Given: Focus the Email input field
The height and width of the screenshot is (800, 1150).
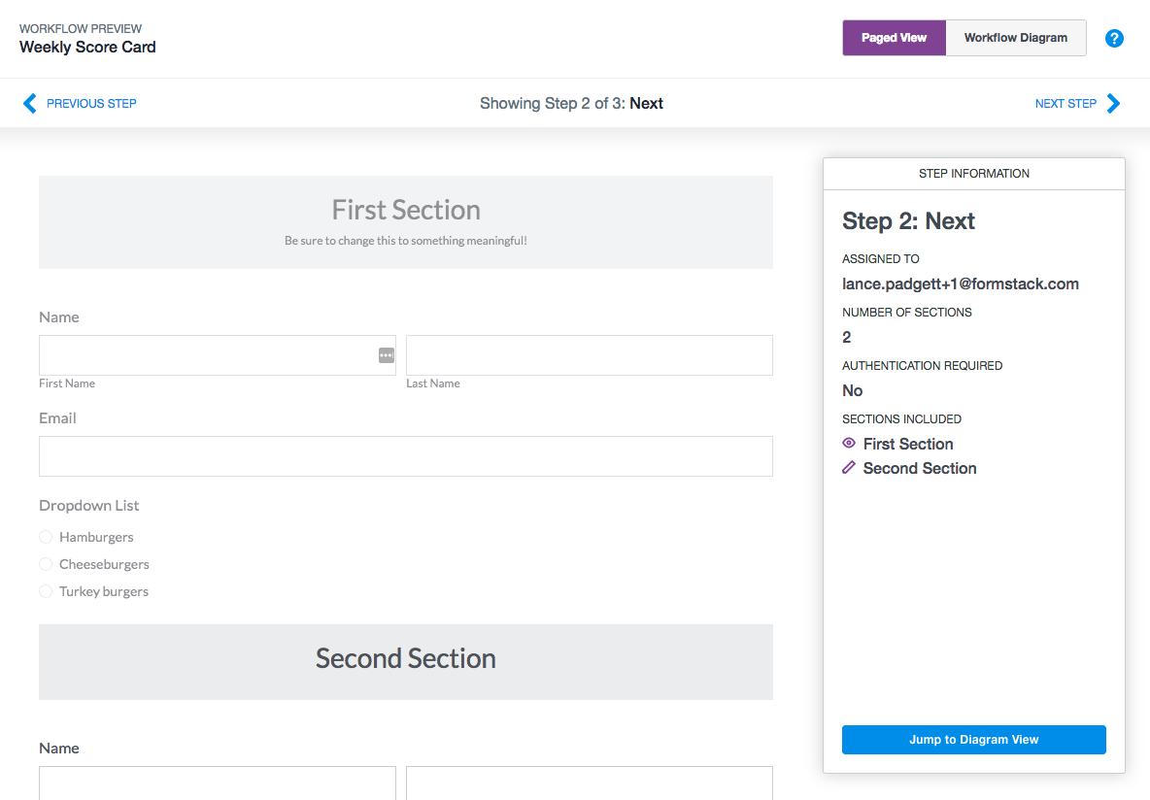Looking at the screenshot, I should pos(406,456).
